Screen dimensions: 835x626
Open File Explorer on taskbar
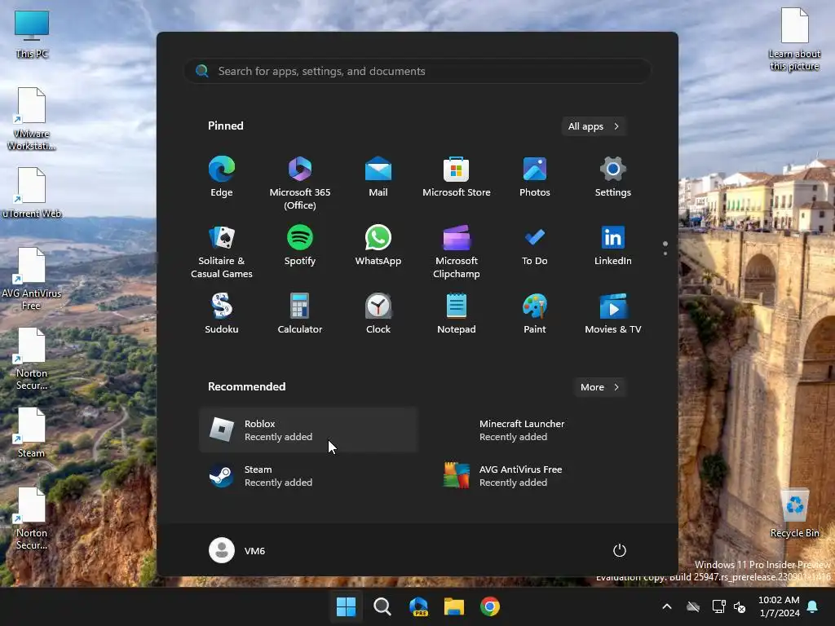click(x=454, y=606)
